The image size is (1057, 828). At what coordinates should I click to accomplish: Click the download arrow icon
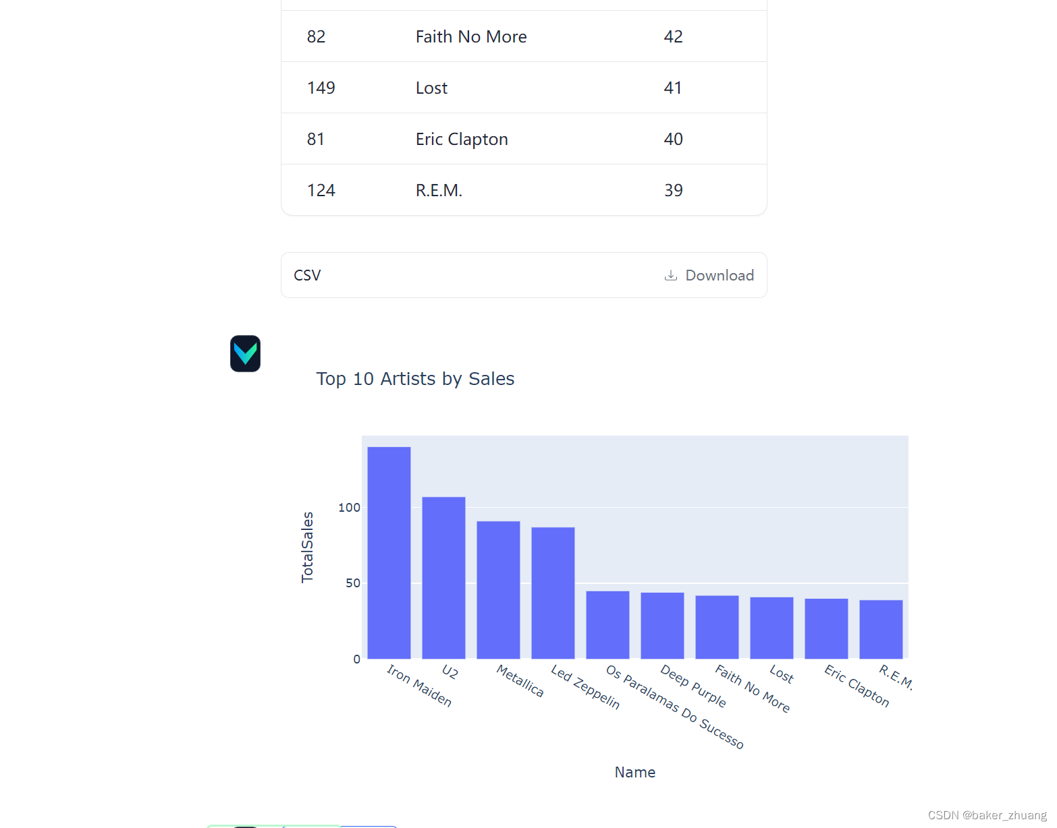pyautogui.click(x=670, y=275)
